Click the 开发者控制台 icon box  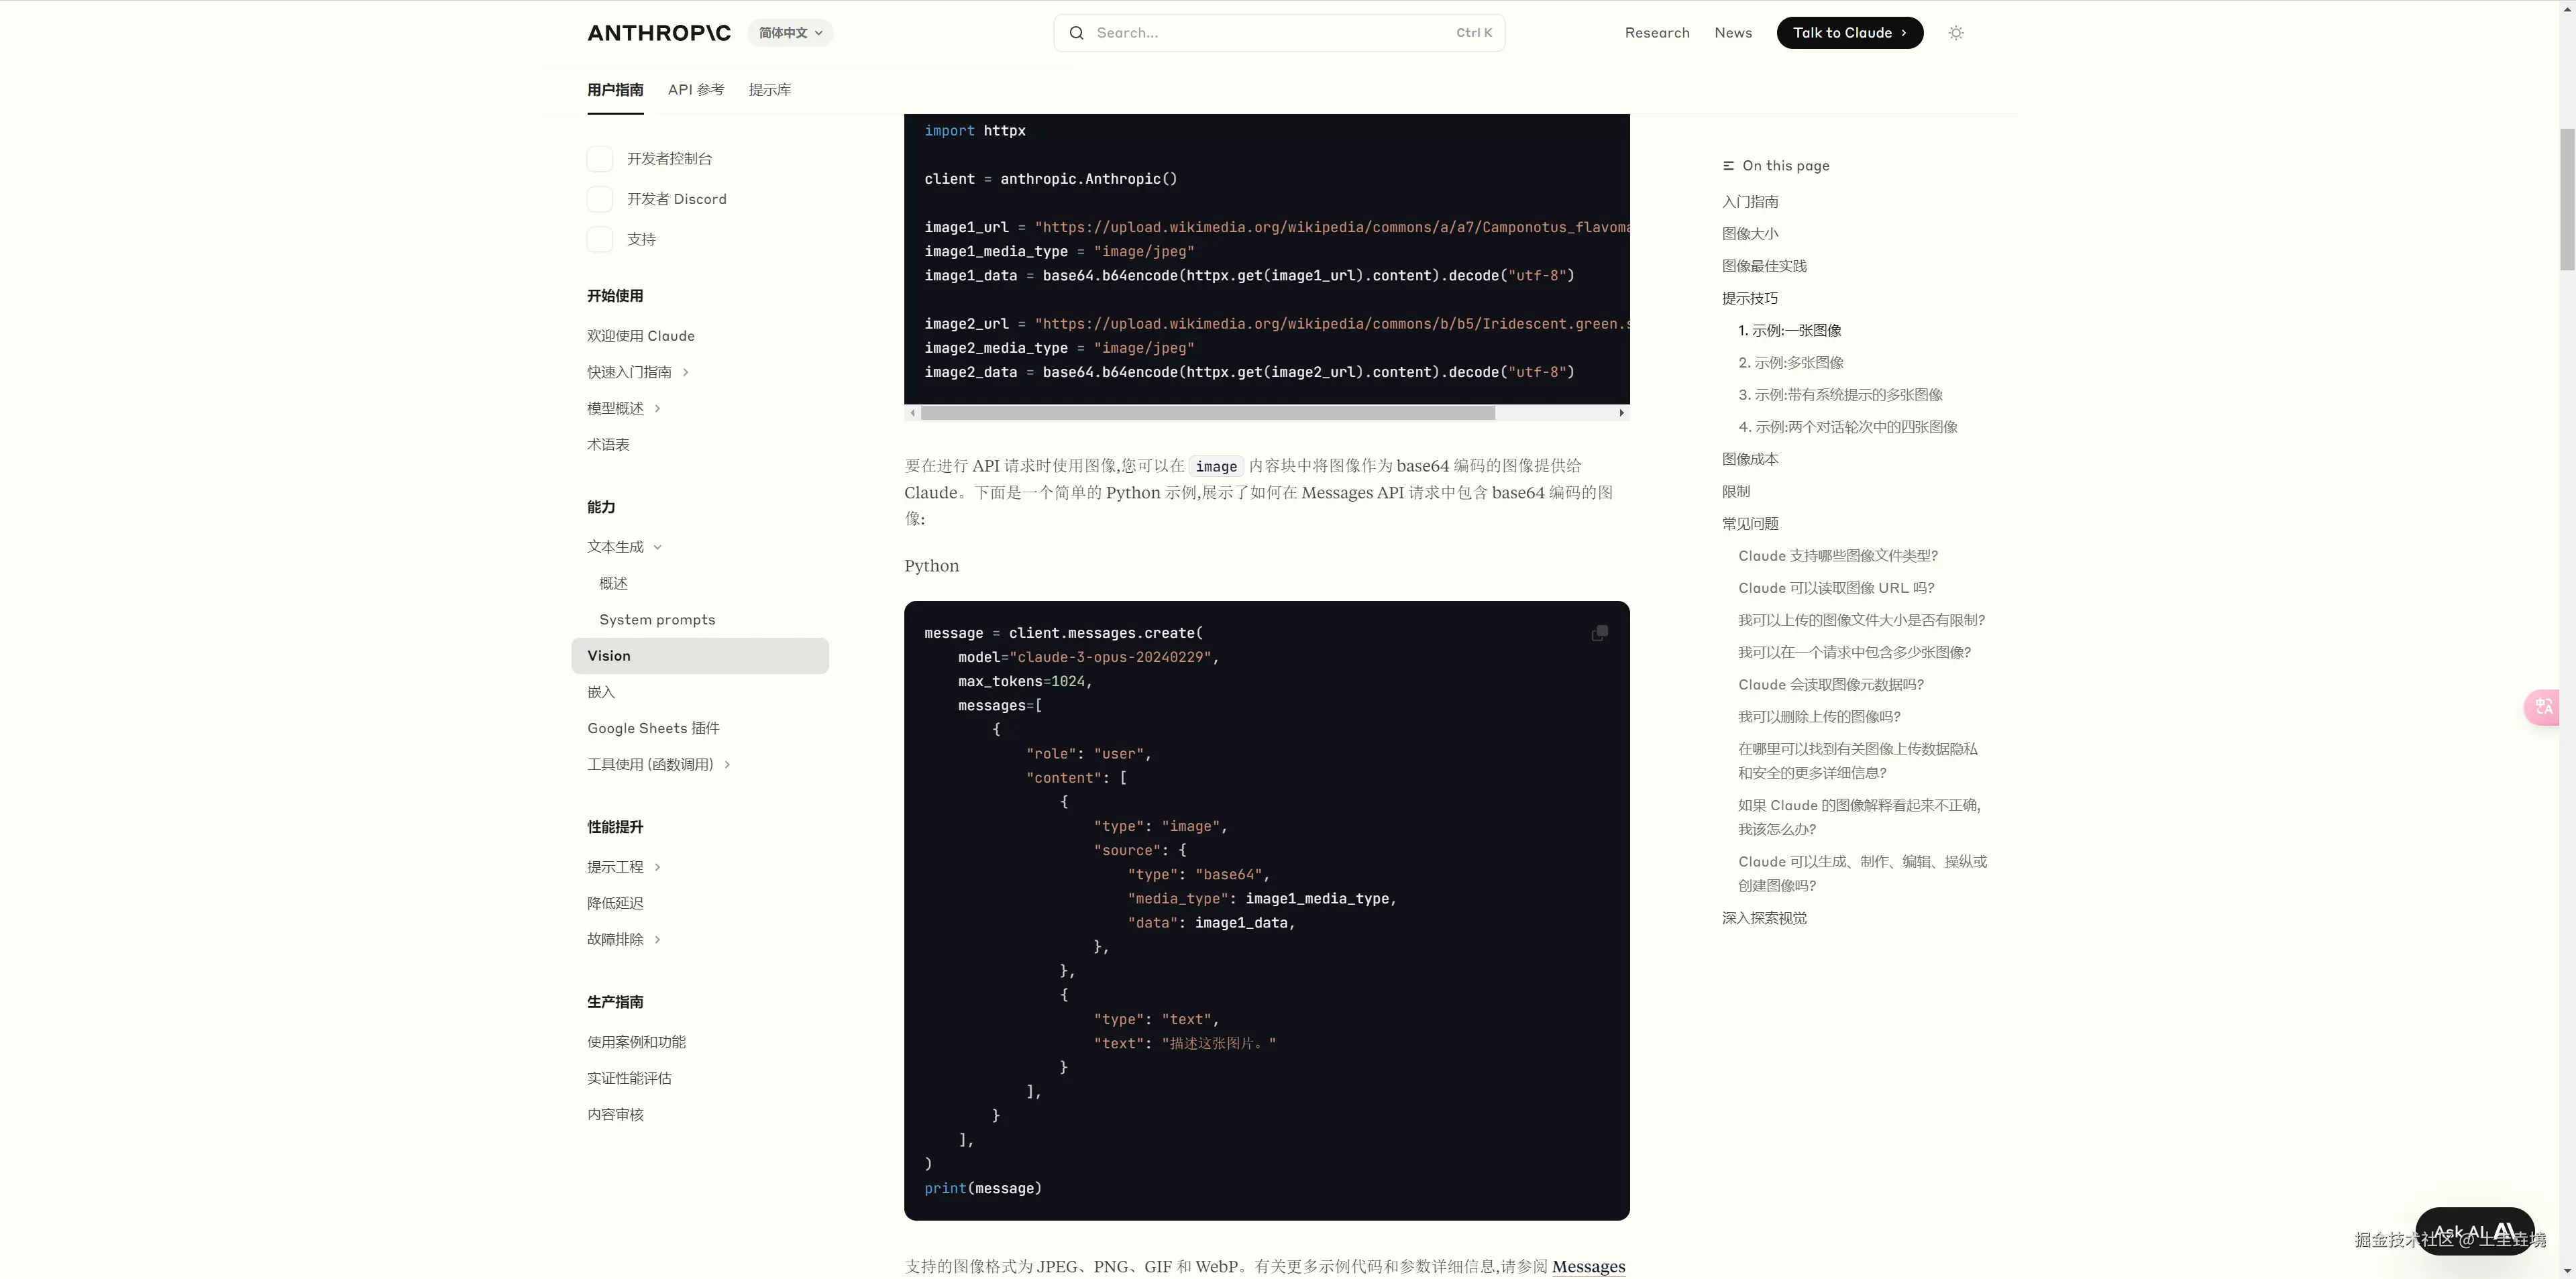(600, 159)
